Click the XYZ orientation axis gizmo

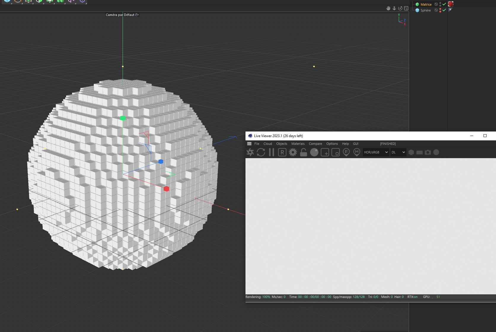tap(402, 20)
